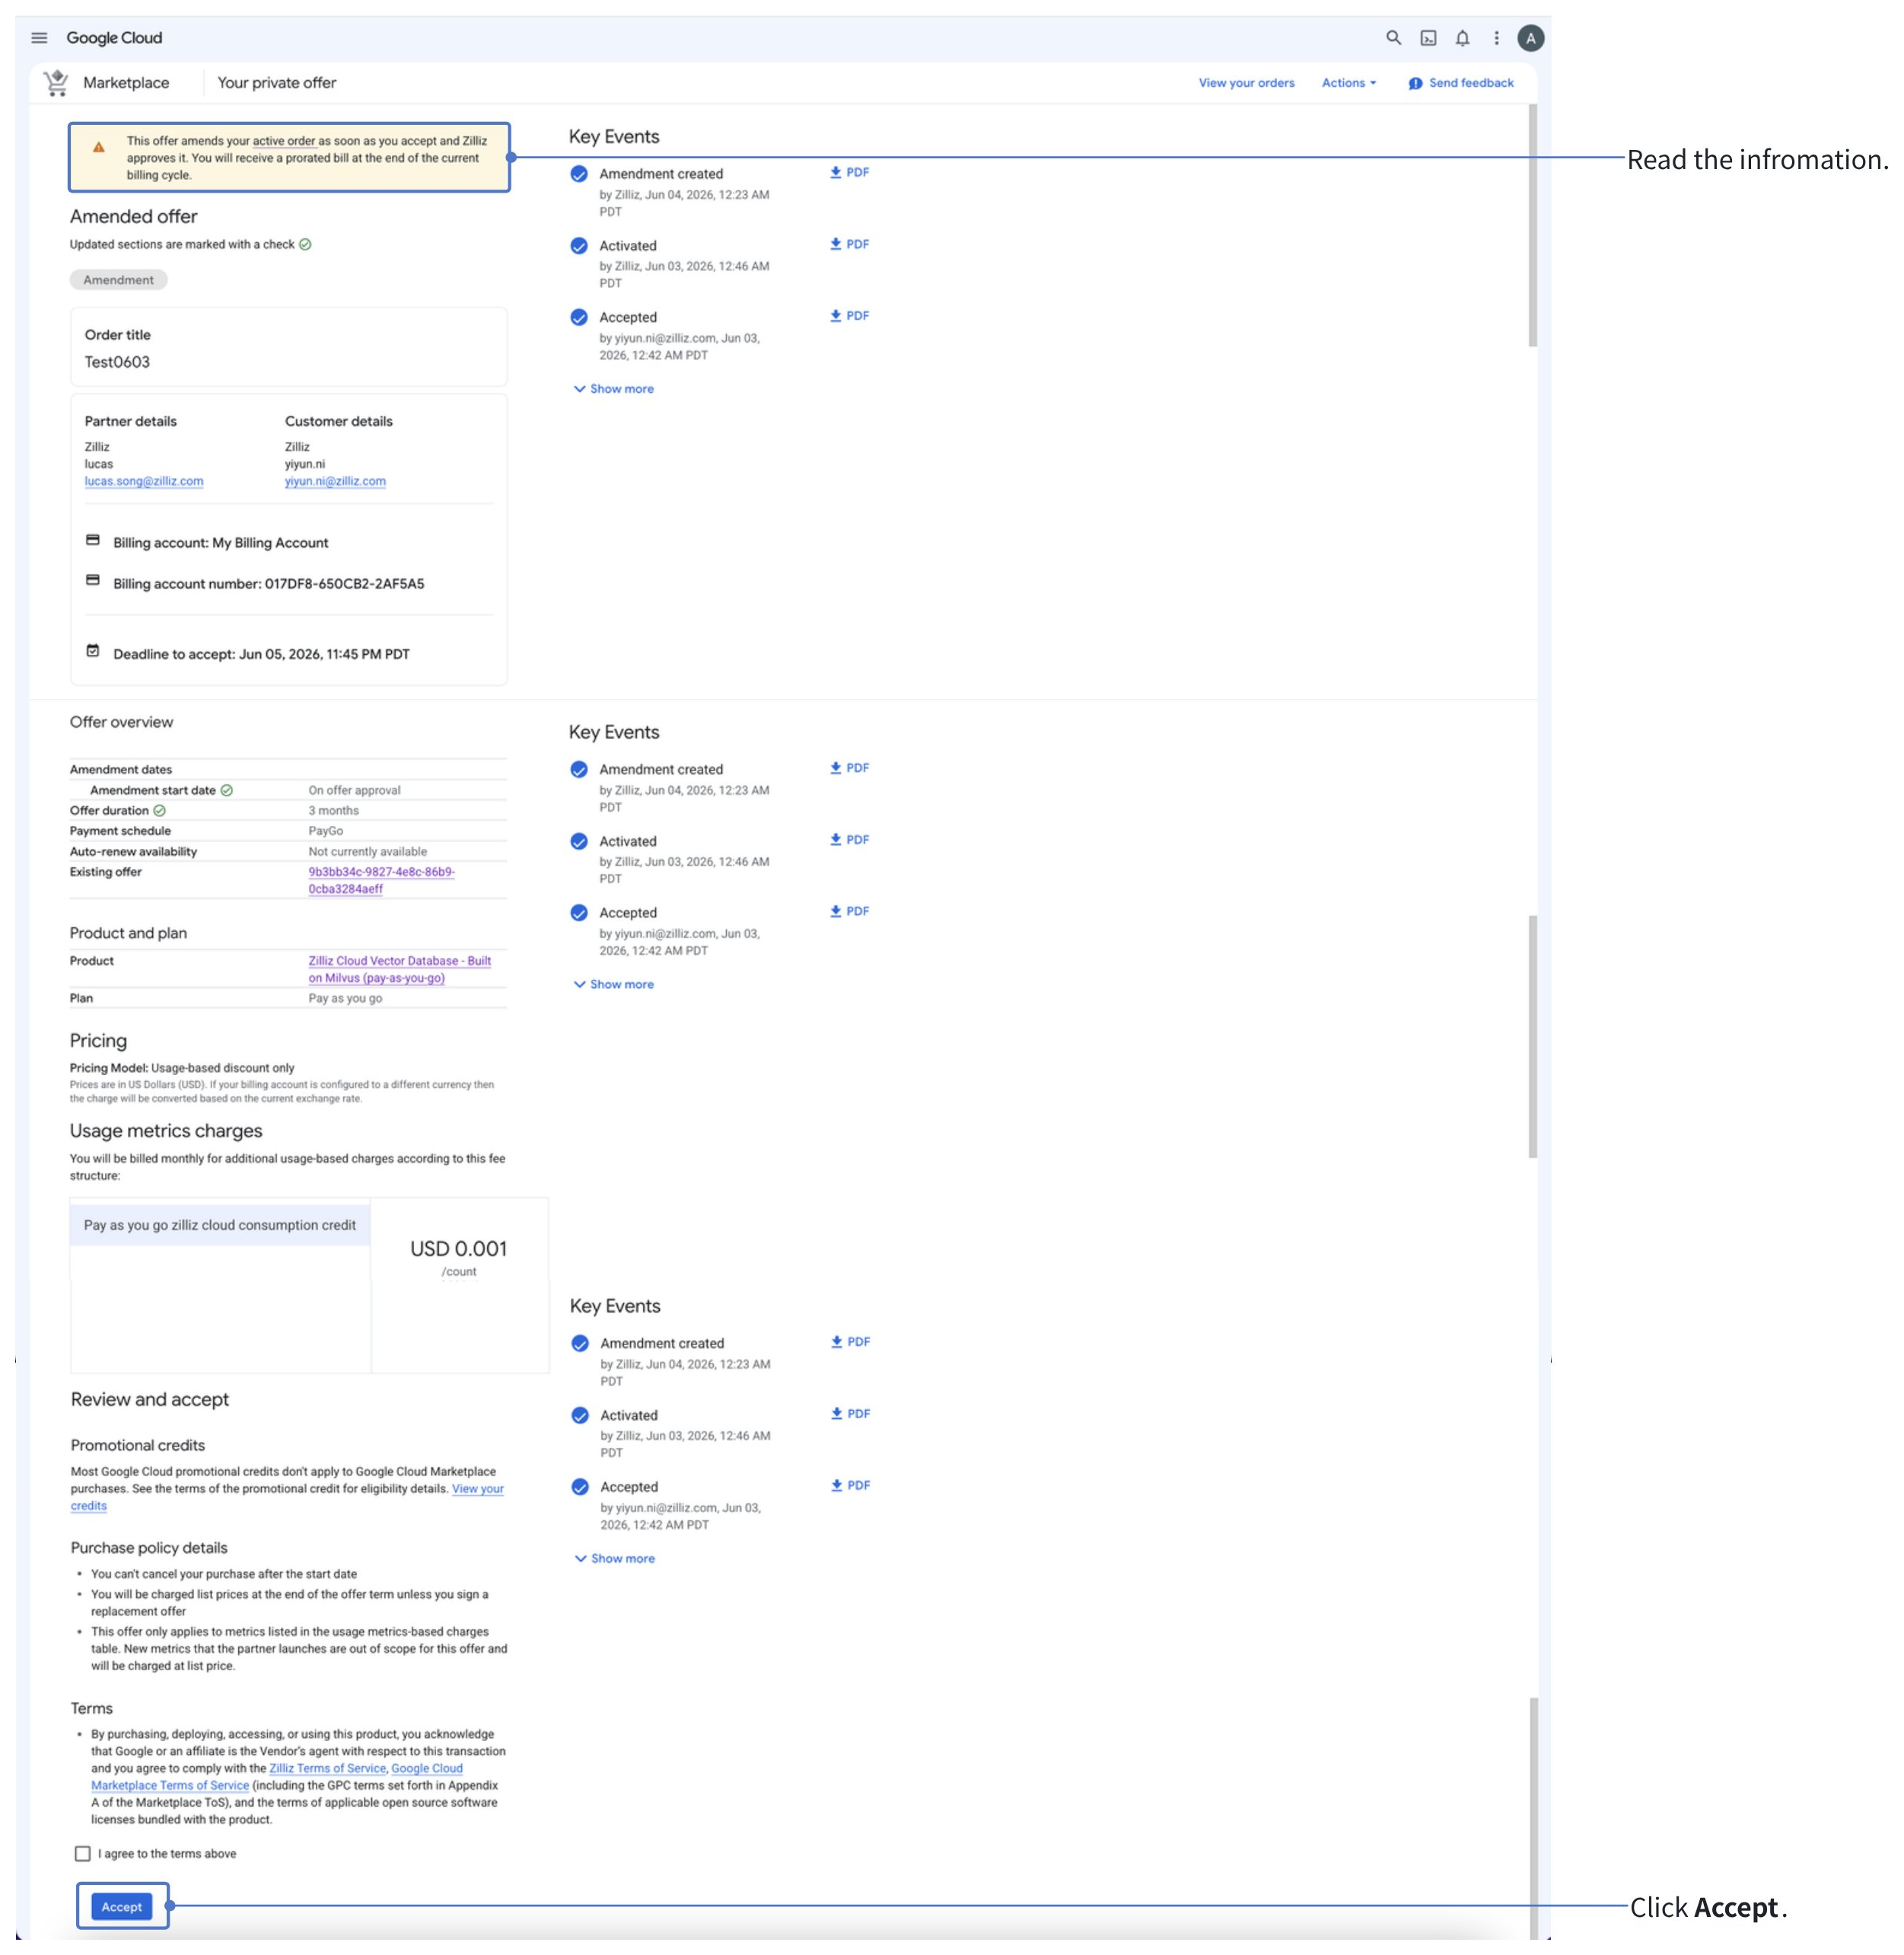Open the notifications bell

[x=1462, y=38]
